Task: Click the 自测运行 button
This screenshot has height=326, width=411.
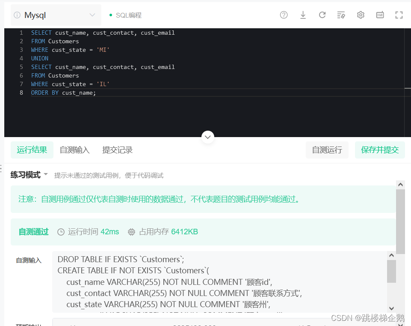Action: click(x=327, y=150)
